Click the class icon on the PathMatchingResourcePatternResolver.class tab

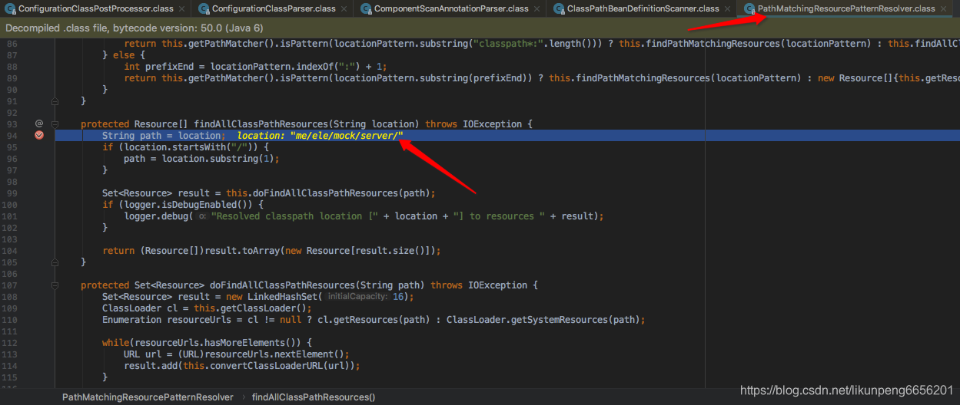coord(749,9)
